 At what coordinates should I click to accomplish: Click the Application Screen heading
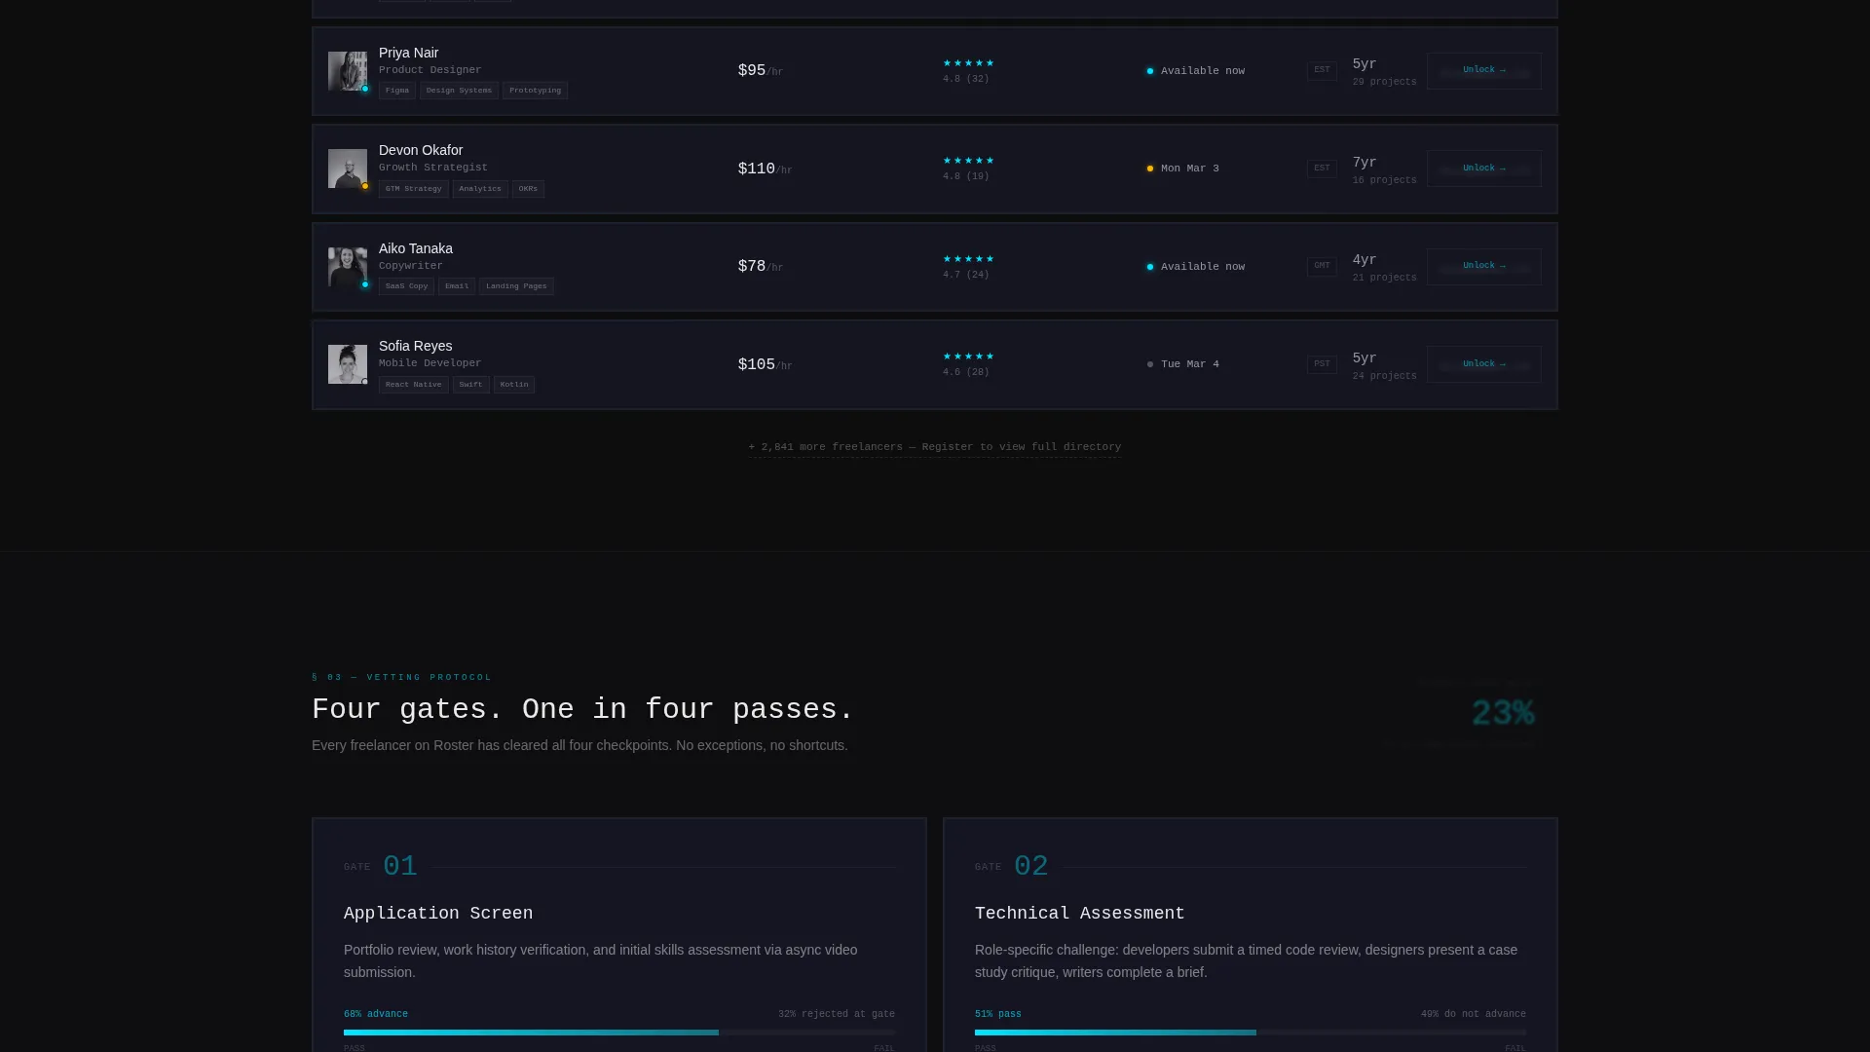[438, 914]
